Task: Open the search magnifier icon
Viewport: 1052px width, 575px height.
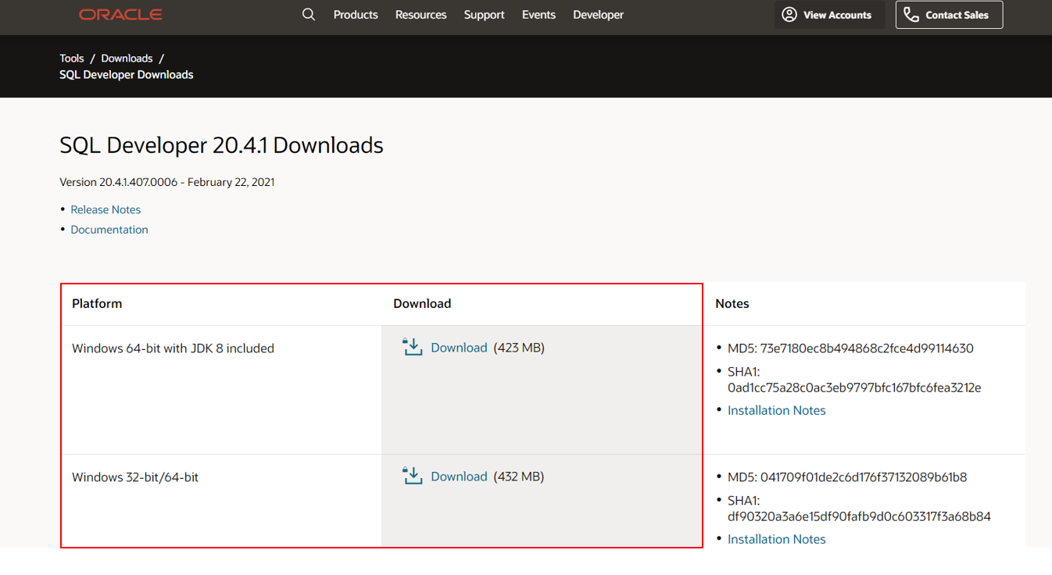Action: 309,15
